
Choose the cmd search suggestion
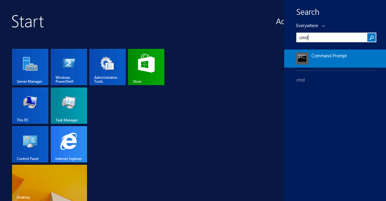(x=301, y=80)
